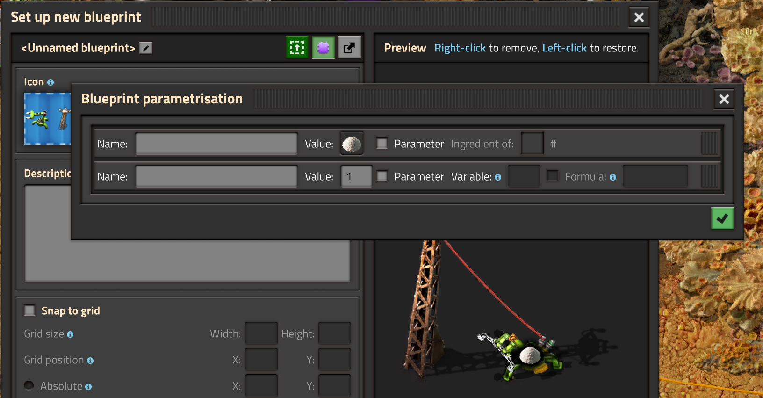Viewport: 763px width, 398px height.
Task: Click the Value field containing 1
Action: click(x=356, y=176)
